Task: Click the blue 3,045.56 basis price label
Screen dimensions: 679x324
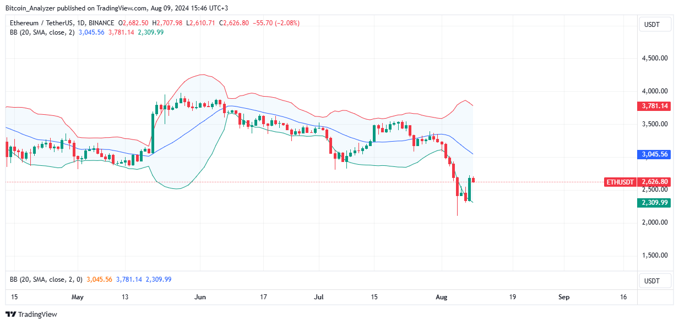Action: [x=655, y=154]
